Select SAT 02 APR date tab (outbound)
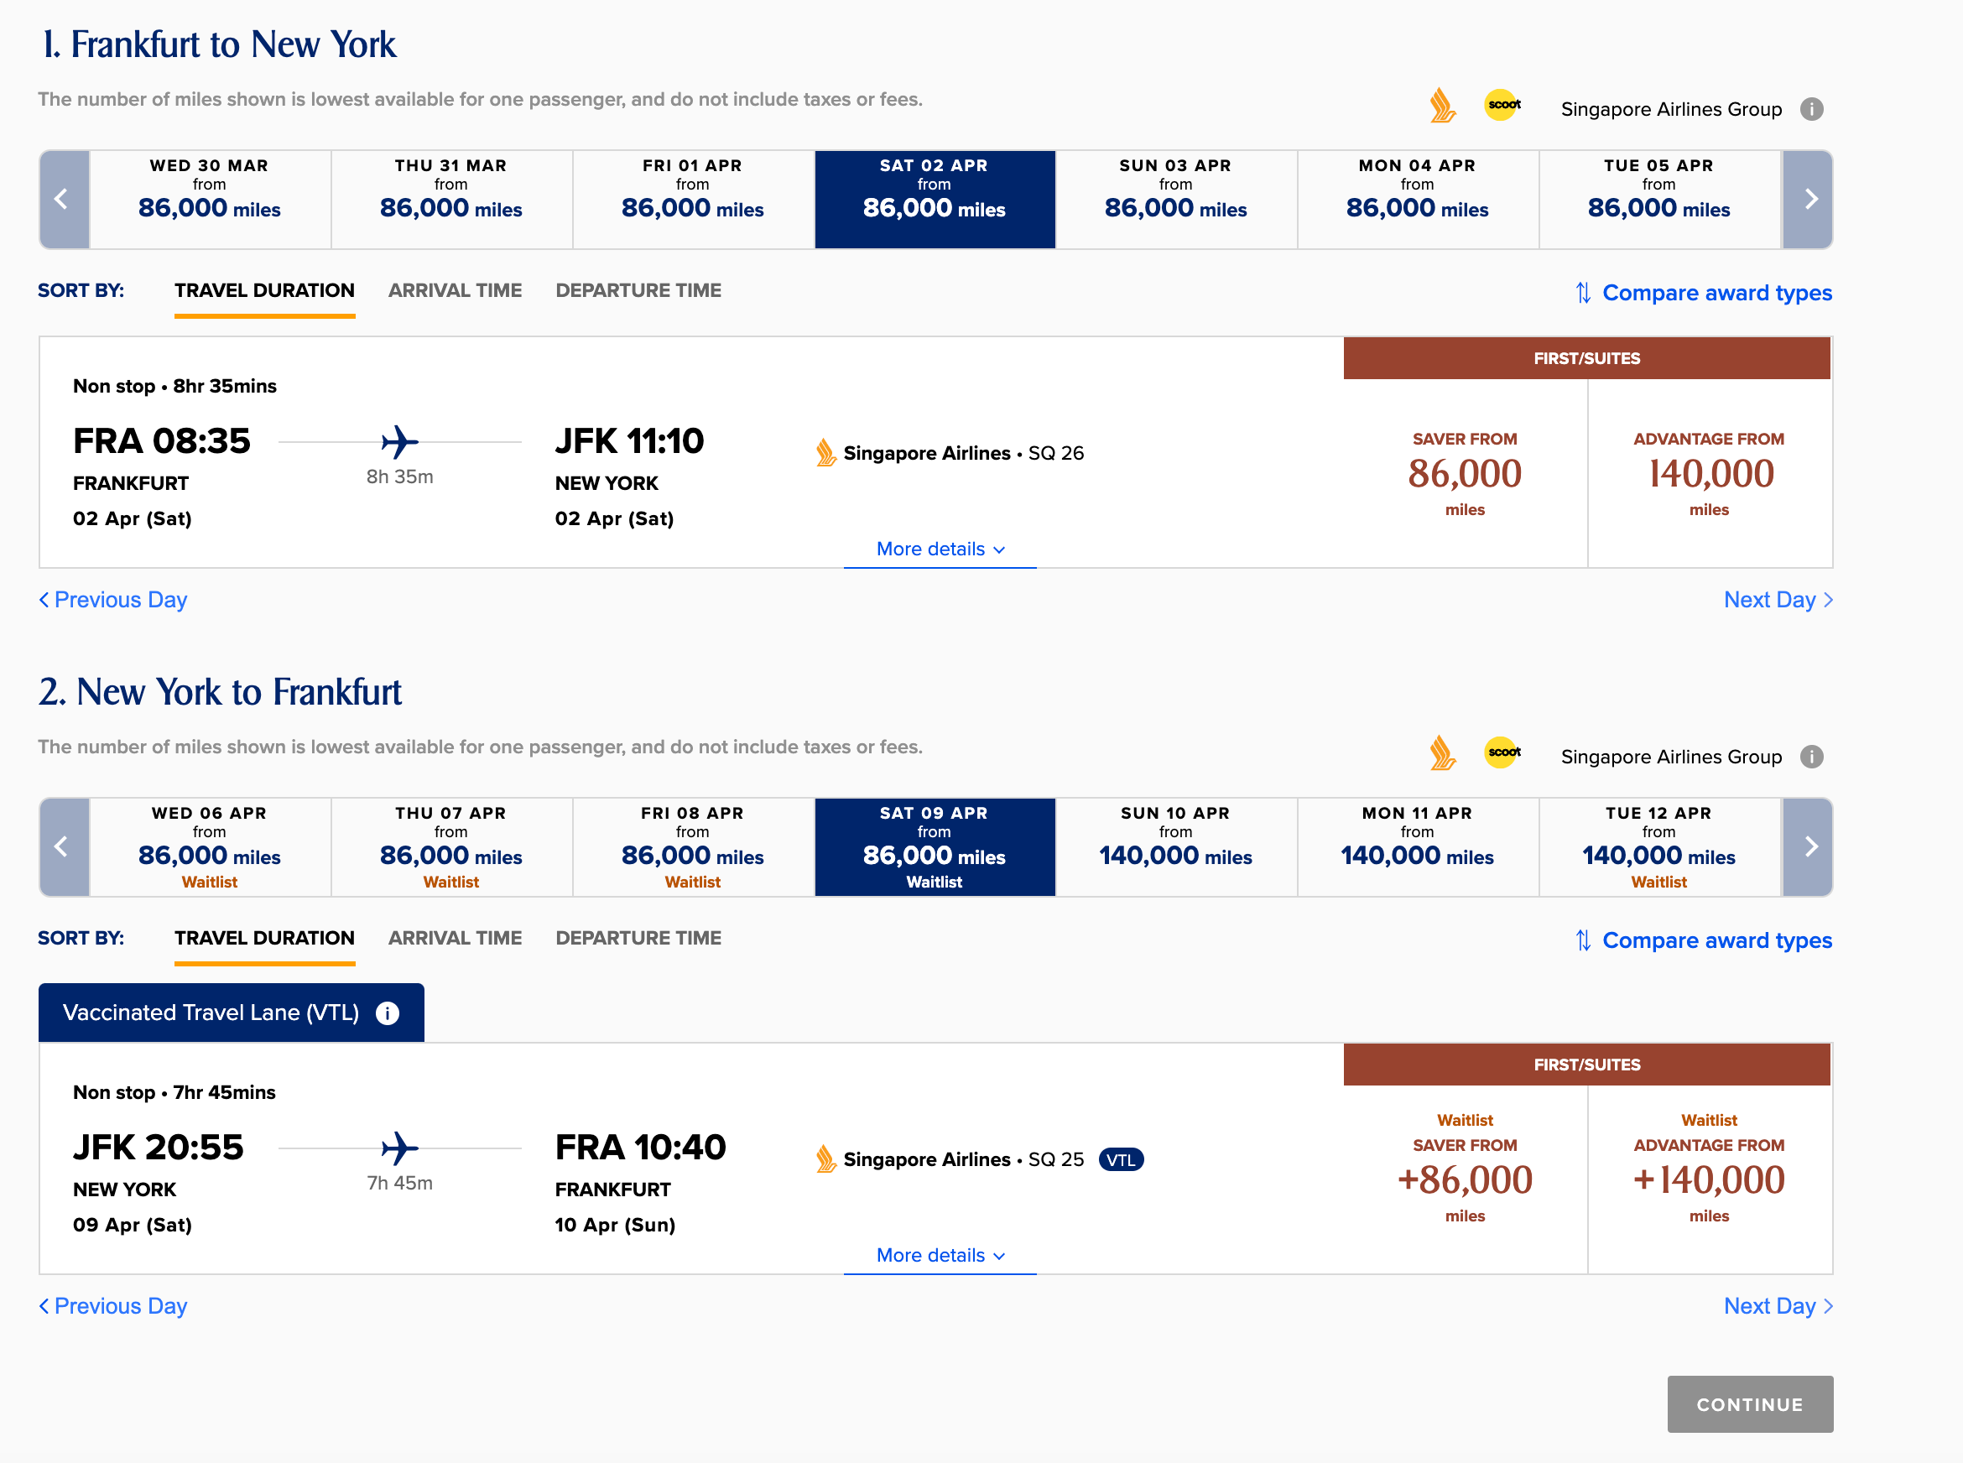1963x1463 pixels. 934,196
